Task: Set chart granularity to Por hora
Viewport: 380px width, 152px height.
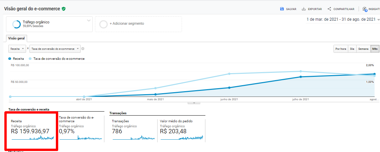Action: (341, 49)
